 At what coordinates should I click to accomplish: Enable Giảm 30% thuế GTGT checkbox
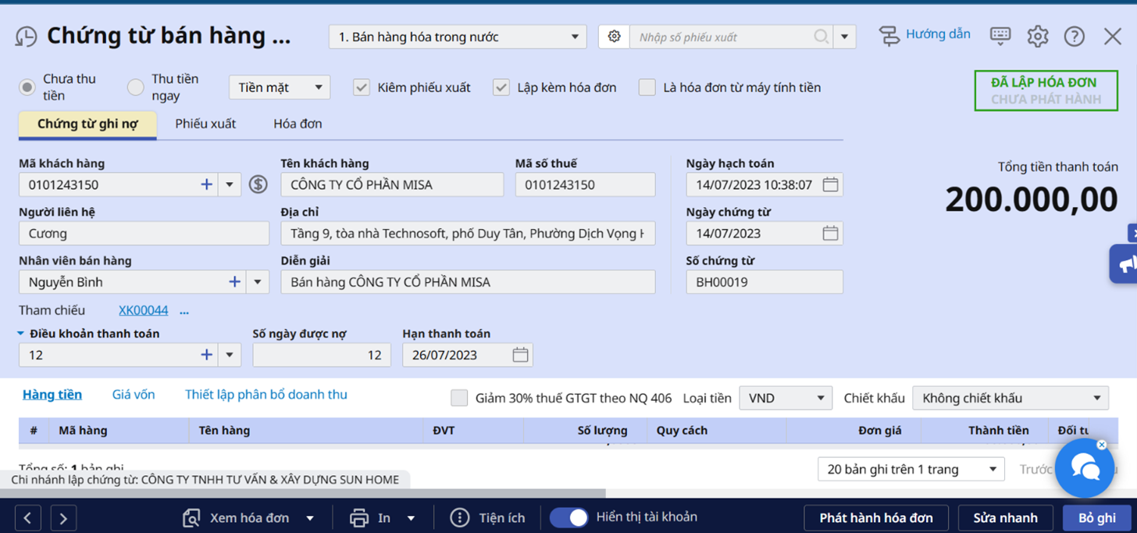pyautogui.click(x=459, y=398)
